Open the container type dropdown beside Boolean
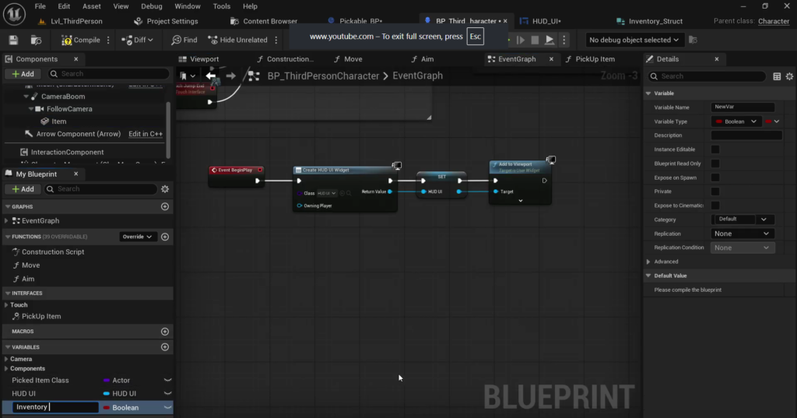The height and width of the screenshot is (418, 797). click(773, 121)
